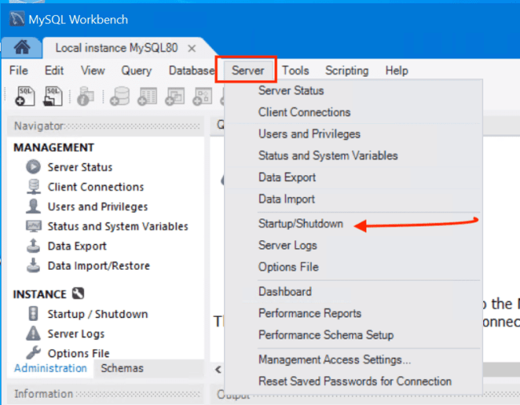Open the object inspector info icon
The width and height of the screenshot is (520, 405).
(86, 97)
